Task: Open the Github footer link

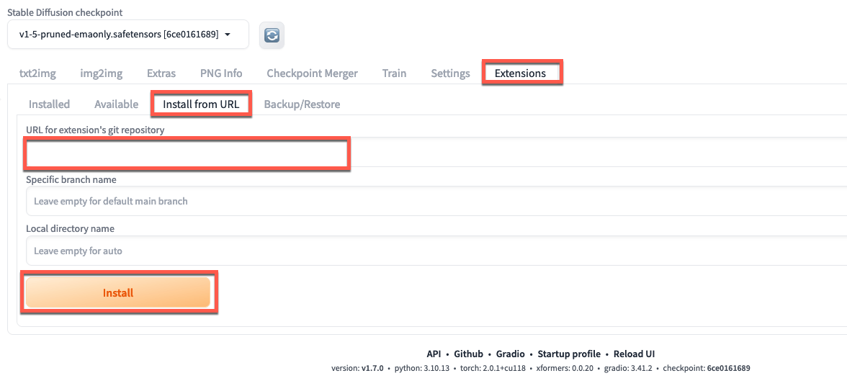Action: click(468, 354)
